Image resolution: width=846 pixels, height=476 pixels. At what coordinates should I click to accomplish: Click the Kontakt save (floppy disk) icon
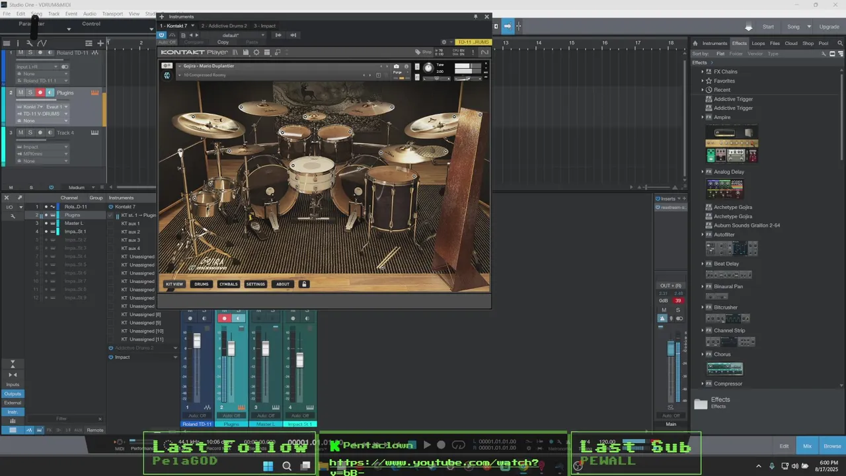click(x=246, y=52)
